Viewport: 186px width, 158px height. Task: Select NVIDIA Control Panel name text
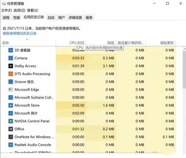[32, 121]
